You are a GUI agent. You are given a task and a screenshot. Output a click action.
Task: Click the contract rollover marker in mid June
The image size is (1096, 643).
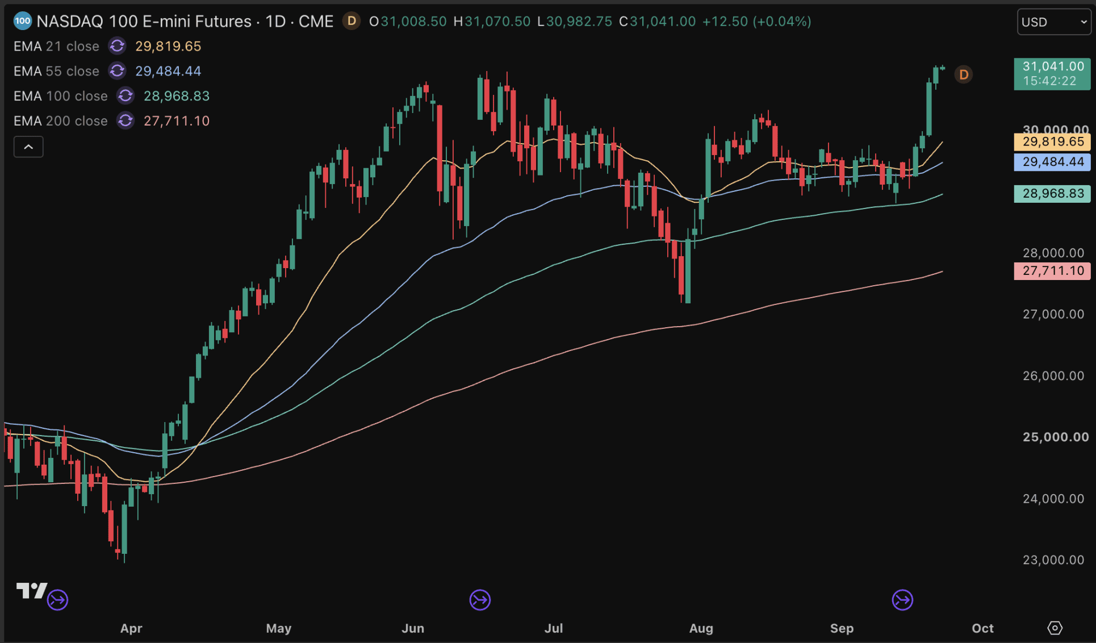tap(480, 600)
